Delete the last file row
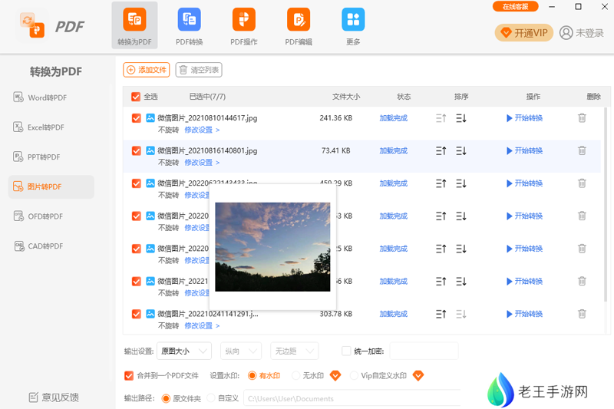The width and height of the screenshot is (614, 409). (582, 314)
